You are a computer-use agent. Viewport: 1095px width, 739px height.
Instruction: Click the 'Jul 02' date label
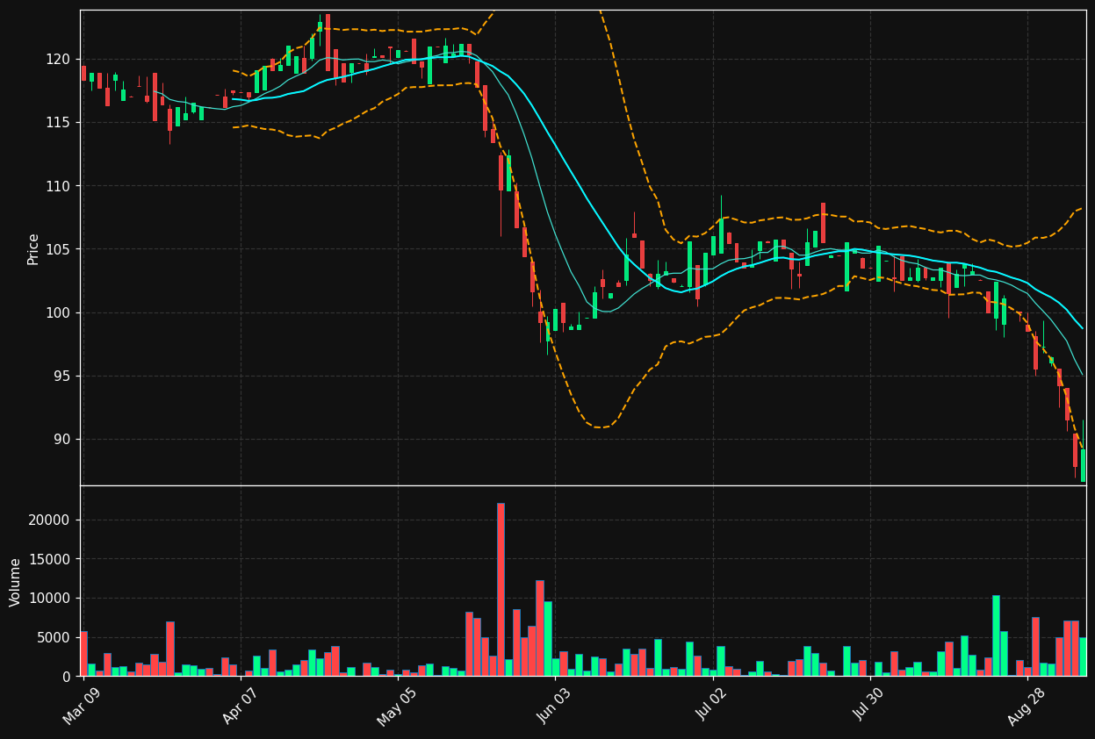tap(712, 707)
